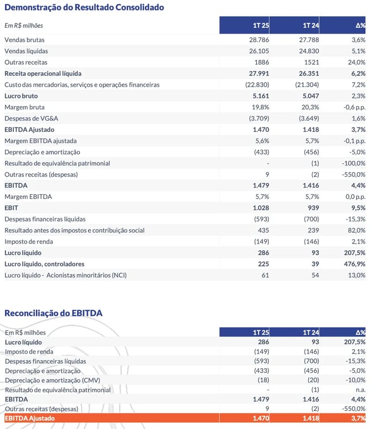Click the '-0,6 p.p.' value in Margem bruta
The width and height of the screenshot is (372, 429).
point(355,107)
